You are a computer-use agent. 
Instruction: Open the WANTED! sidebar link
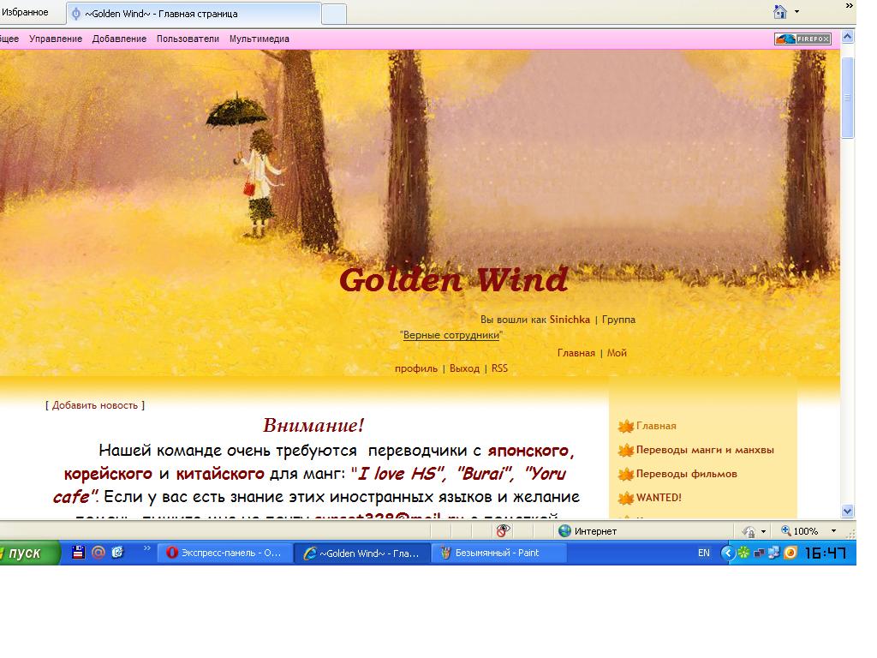(x=659, y=498)
